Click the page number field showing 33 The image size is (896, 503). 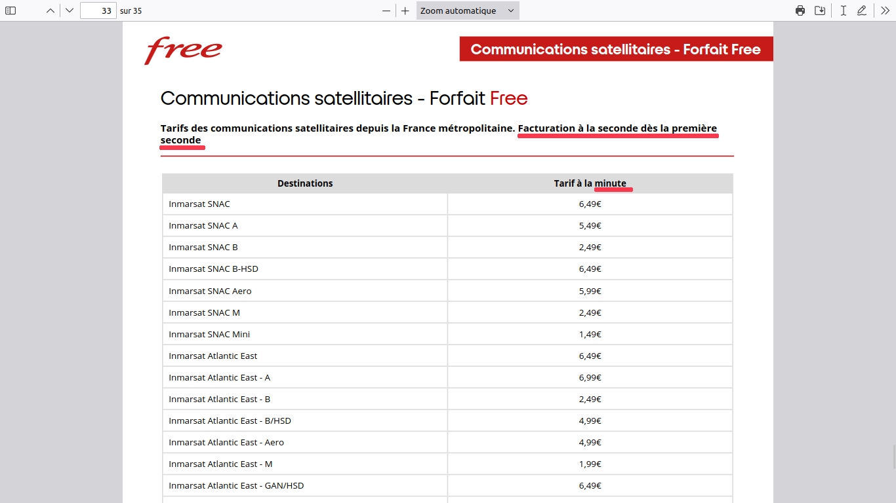pos(98,10)
